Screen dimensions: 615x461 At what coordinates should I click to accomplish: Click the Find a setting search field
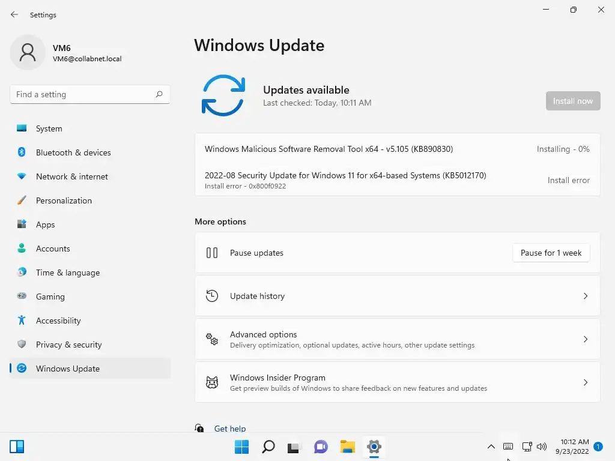point(90,94)
